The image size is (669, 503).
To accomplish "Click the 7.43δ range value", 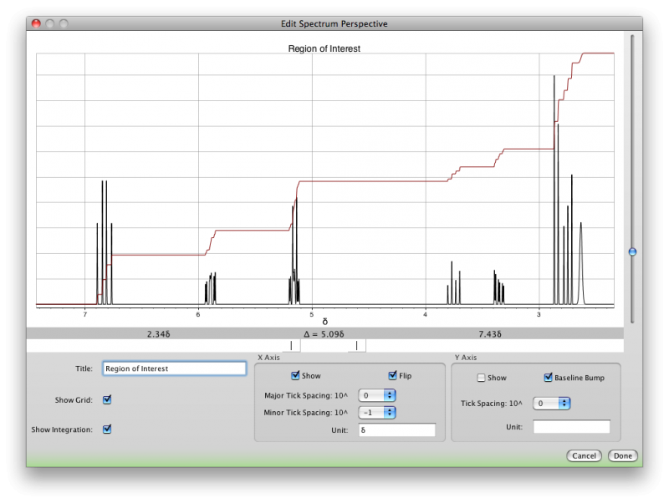I will pos(490,334).
